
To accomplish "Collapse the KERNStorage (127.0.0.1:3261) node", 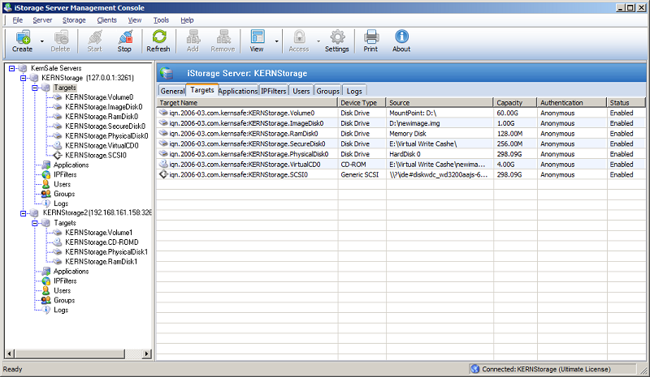I will point(24,78).
